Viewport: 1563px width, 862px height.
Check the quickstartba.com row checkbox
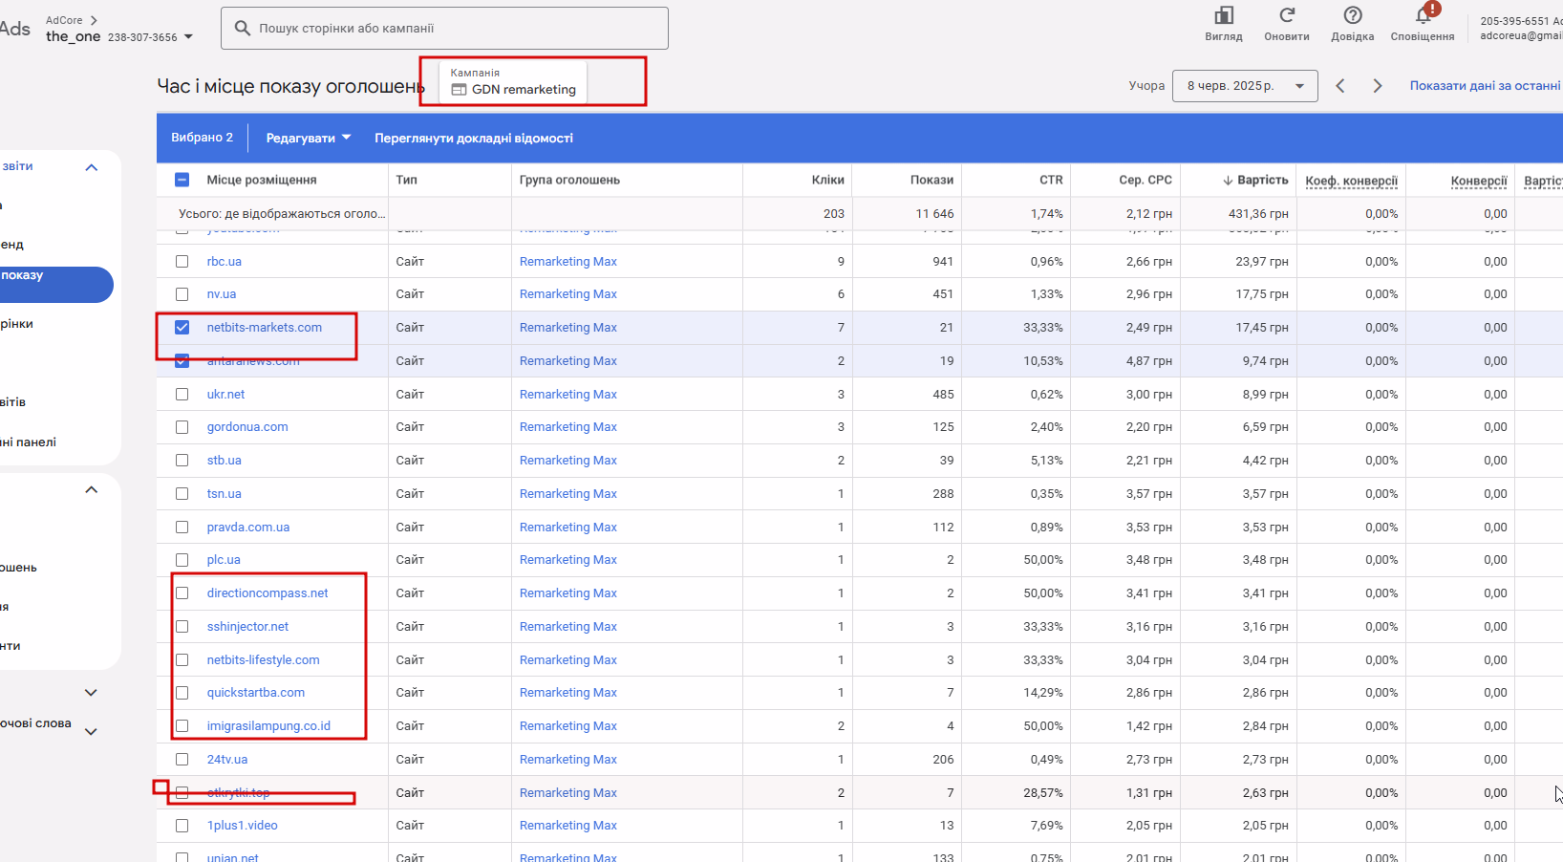pos(182,693)
